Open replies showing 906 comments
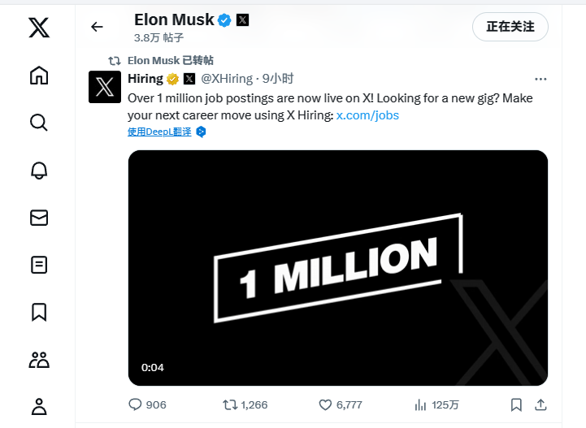 tap(147, 404)
